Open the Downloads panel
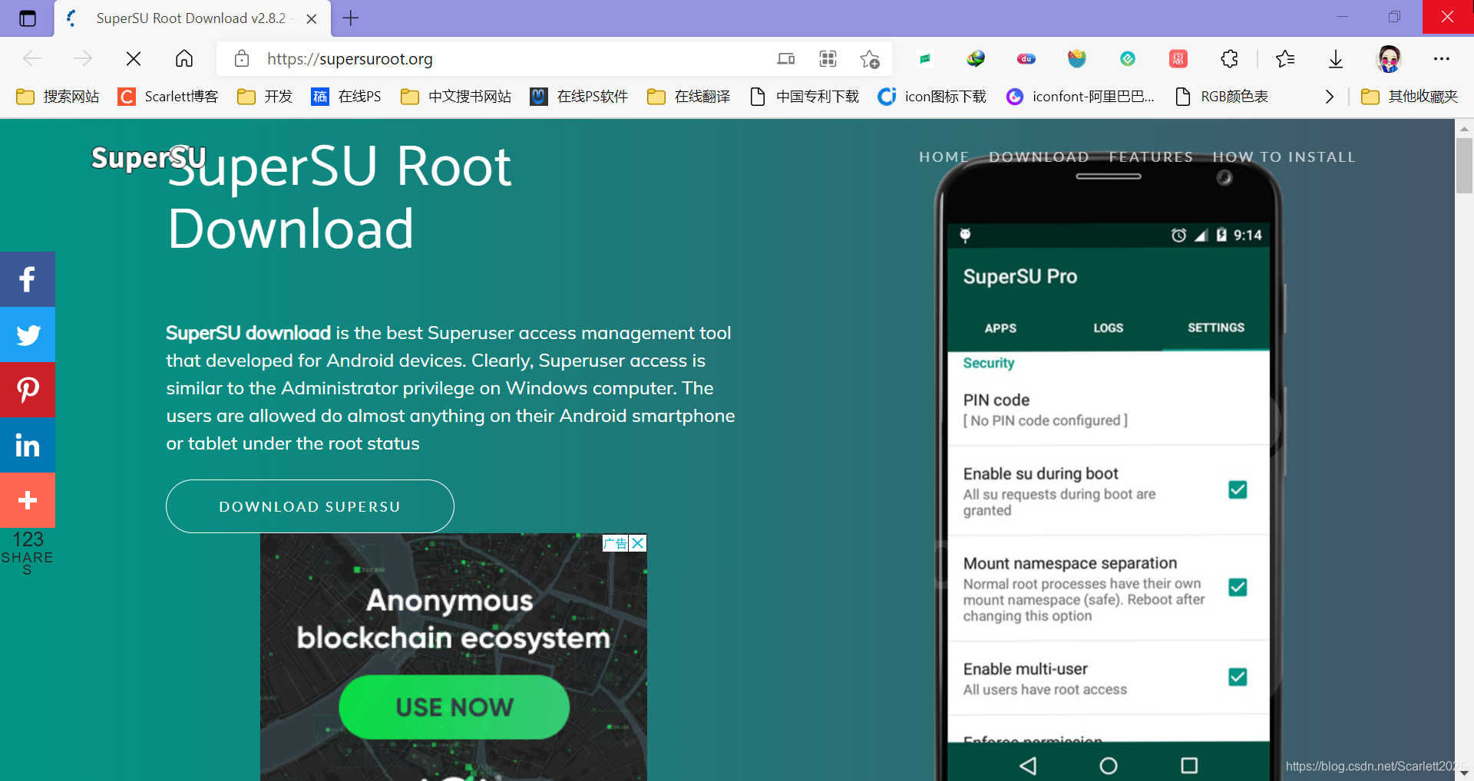Viewport: 1474px width, 781px height. pyautogui.click(x=1336, y=58)
